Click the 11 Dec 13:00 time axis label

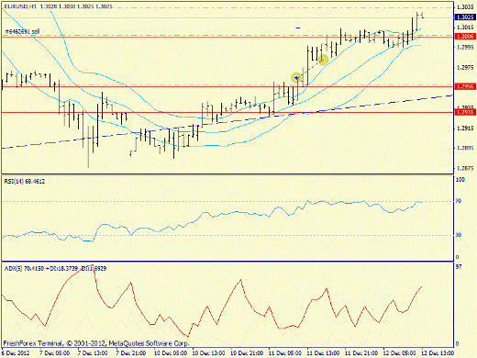323,353
